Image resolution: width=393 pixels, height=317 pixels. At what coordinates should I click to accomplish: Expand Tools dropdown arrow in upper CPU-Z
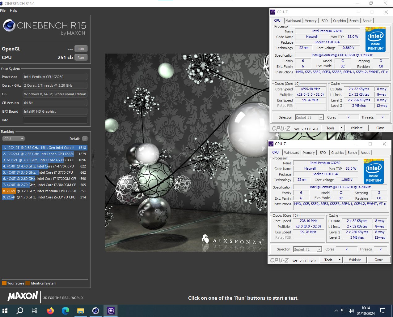[x=341, y=128]
